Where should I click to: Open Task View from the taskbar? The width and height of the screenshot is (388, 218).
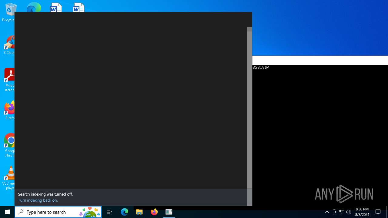coord(109,212)
